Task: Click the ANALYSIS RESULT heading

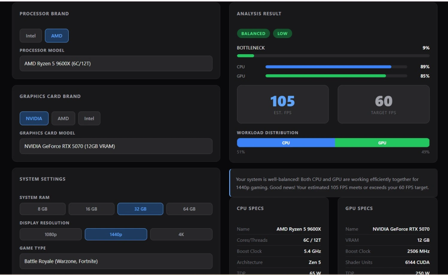Action: point(259,14)
